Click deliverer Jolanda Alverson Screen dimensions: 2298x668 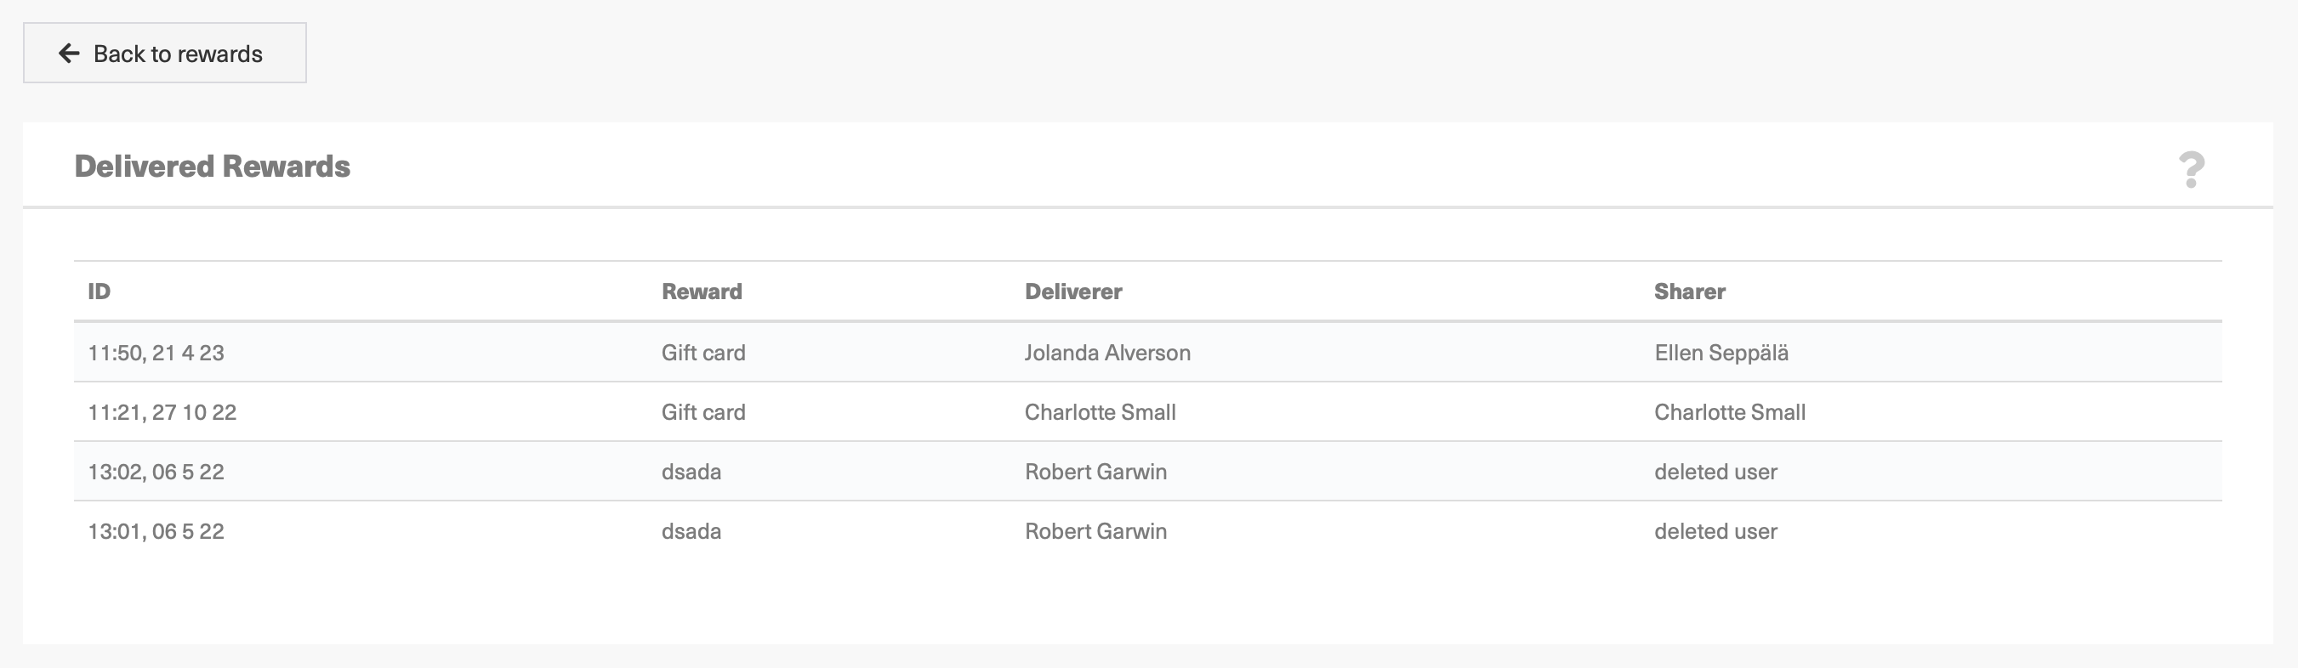pos(1107,354)
